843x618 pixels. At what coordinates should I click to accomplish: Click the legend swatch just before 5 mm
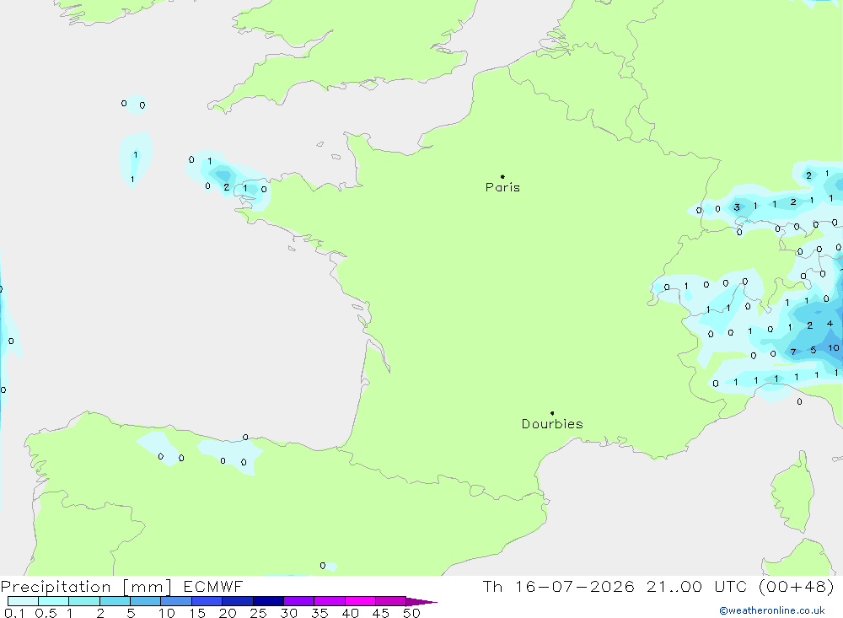point(115,601)
